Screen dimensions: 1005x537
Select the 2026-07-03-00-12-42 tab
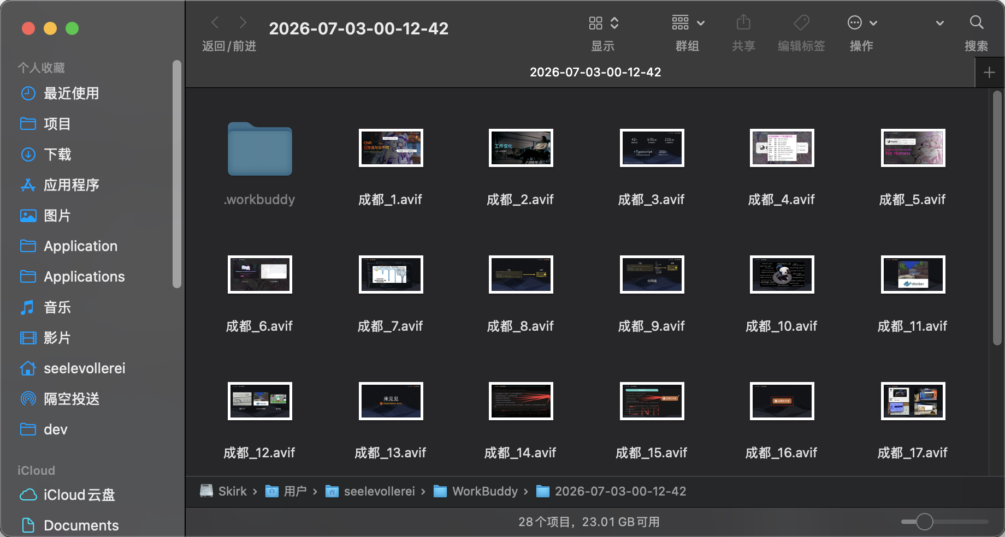click(595, 72)
